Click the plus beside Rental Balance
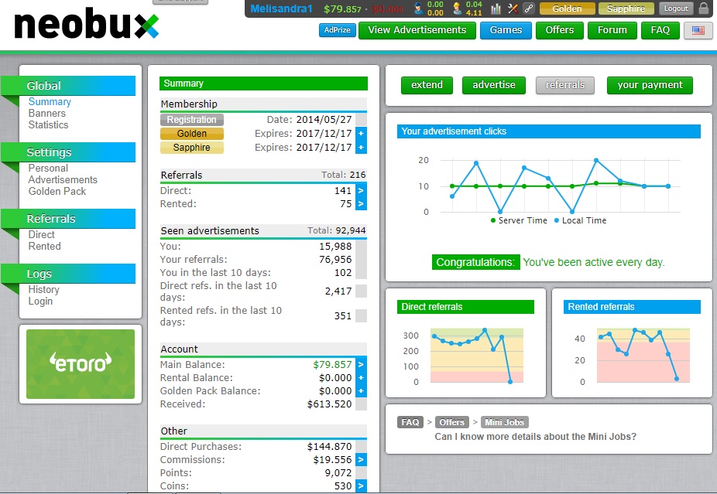The width and height of the screenshot is (717, 494). pyautogui.click(x=361, y=377)
